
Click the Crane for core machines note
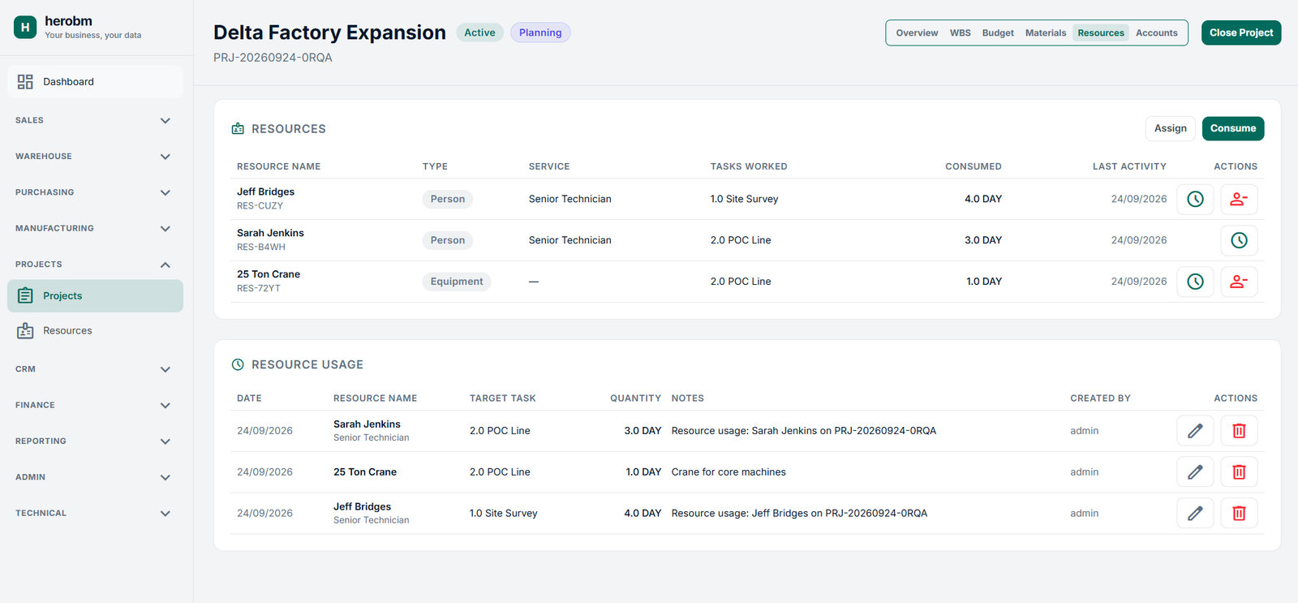point(729,472)
